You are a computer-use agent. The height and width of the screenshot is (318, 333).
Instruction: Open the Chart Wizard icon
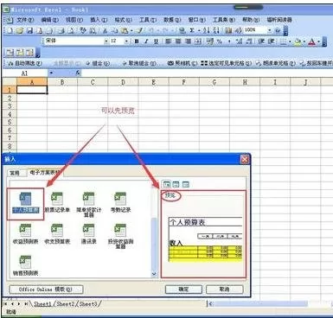pos(228,30)
